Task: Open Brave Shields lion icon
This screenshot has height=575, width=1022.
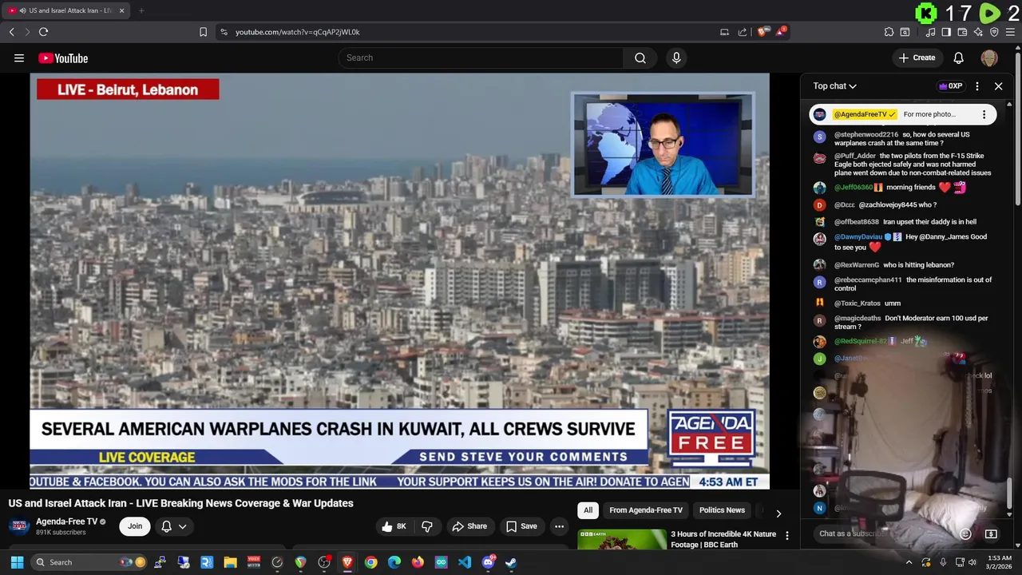Action: pyautogui.click(x=763, y=32)
